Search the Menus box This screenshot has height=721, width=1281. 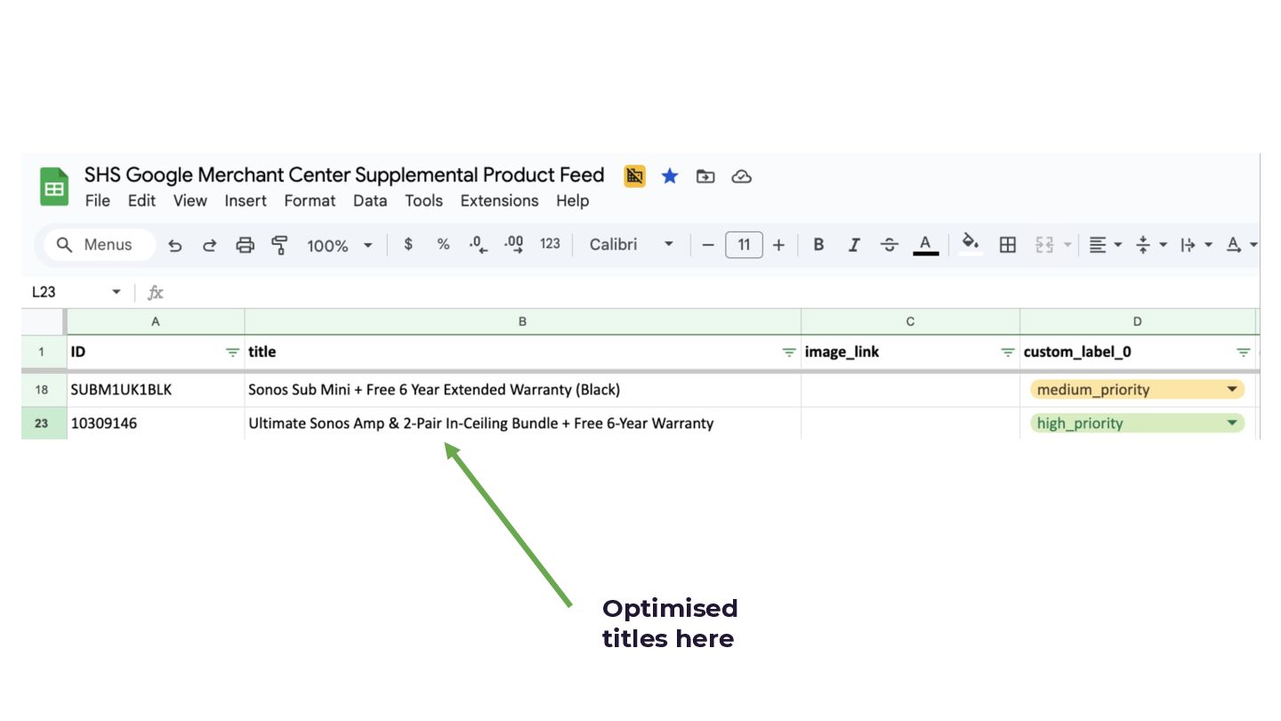pos(100,245)
